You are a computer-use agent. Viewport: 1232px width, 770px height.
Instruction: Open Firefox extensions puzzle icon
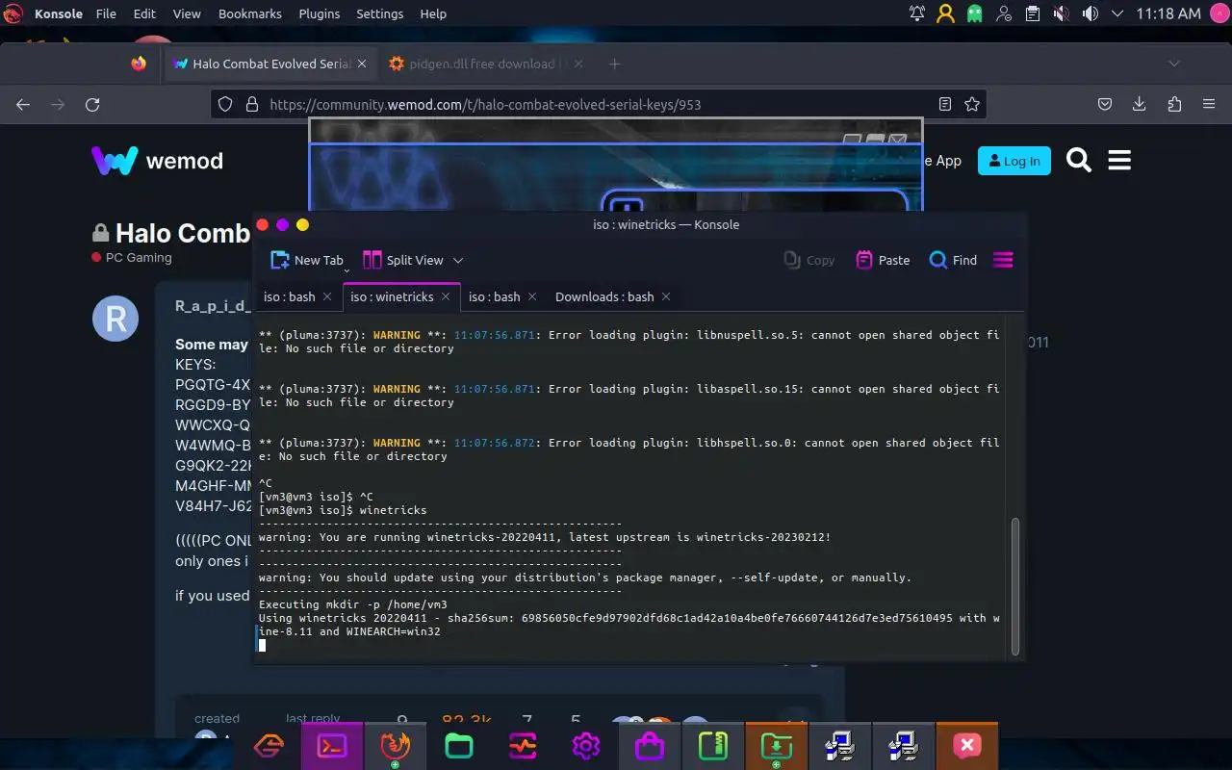(x=1173, y=104)
